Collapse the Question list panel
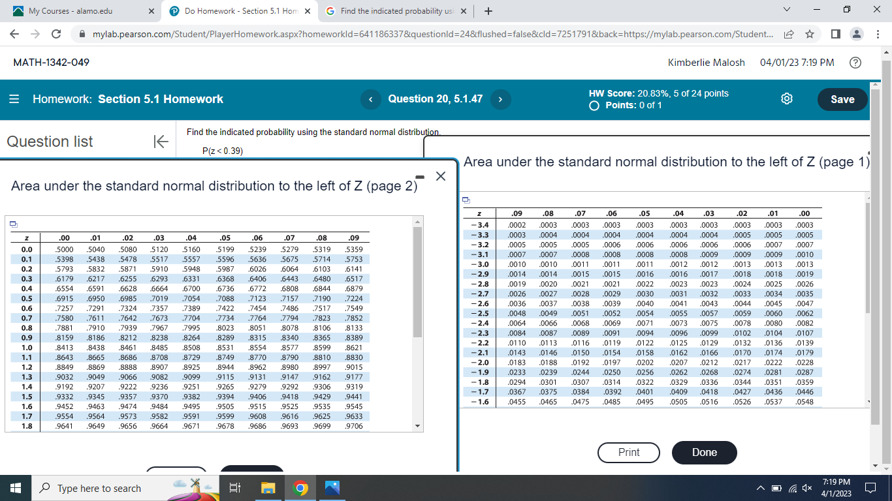 161,142
